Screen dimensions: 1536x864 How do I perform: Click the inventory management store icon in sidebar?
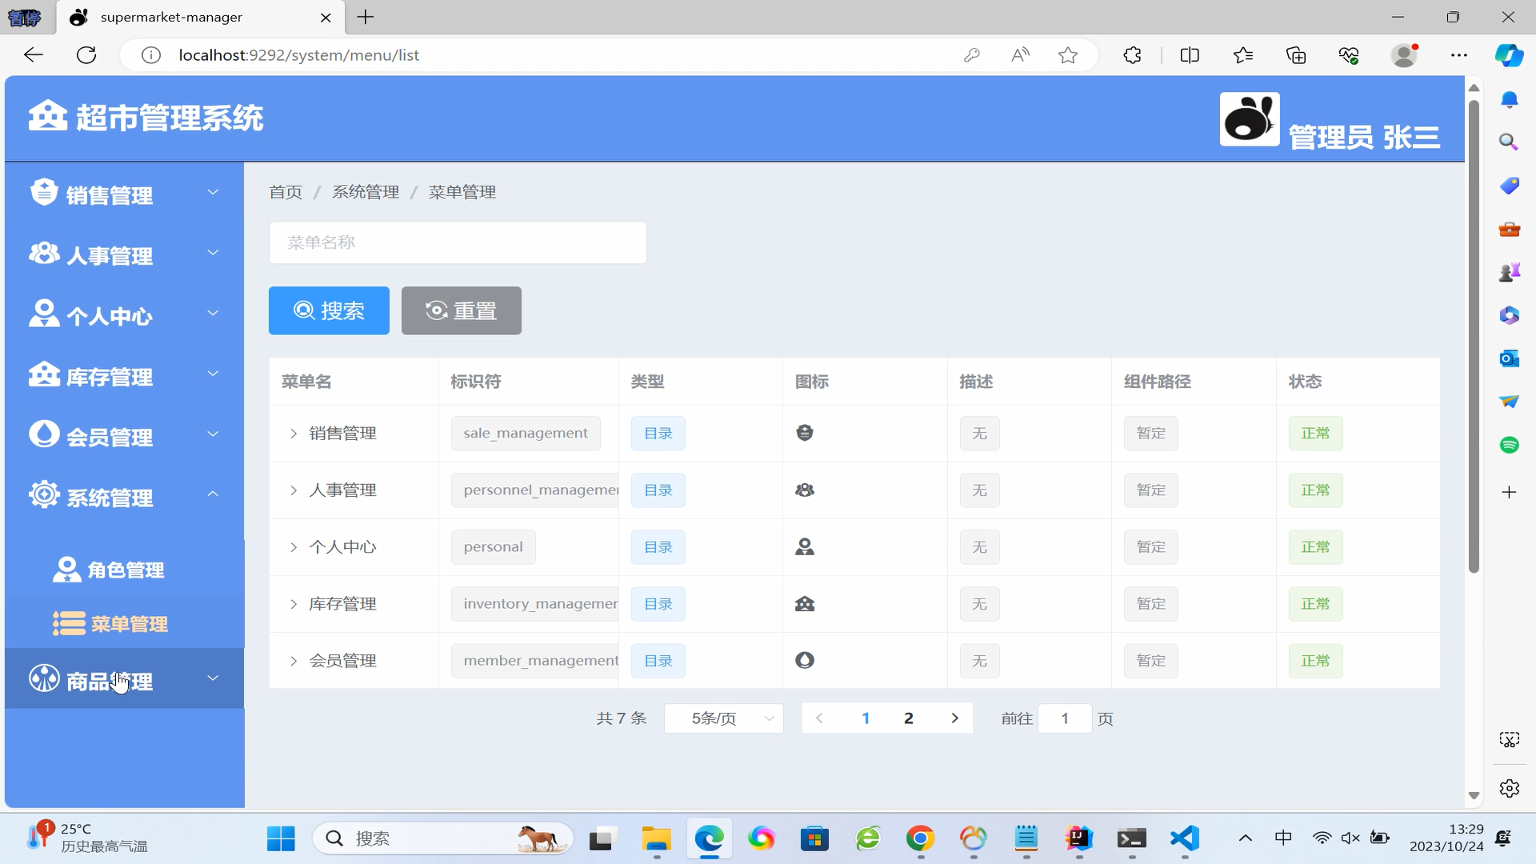[44, 374]
